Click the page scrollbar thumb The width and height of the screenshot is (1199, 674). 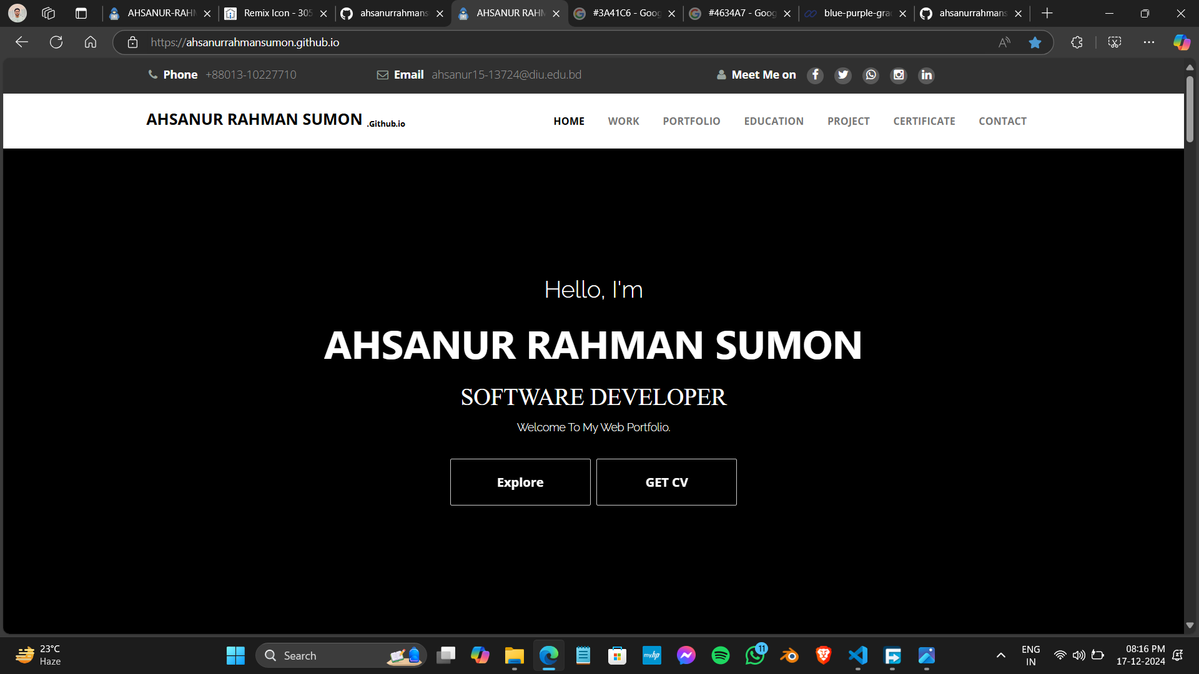[1190, 109]
